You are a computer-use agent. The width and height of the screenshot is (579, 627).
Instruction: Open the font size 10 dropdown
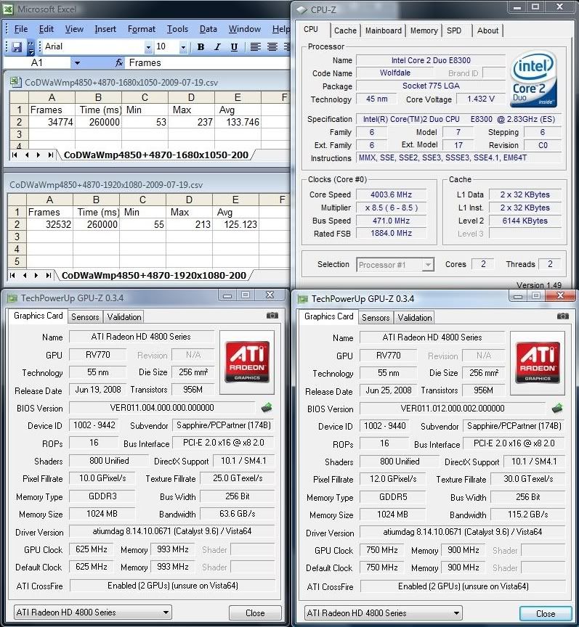point(183,47)
